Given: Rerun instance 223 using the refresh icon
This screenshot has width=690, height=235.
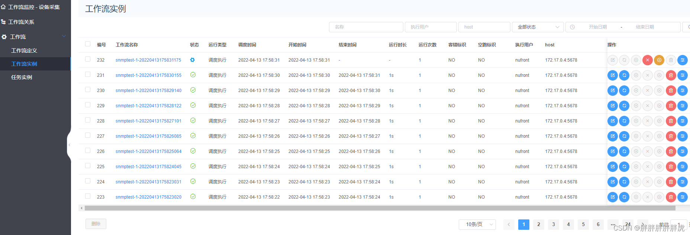Looking at the screenshot, I should (624, 197).
